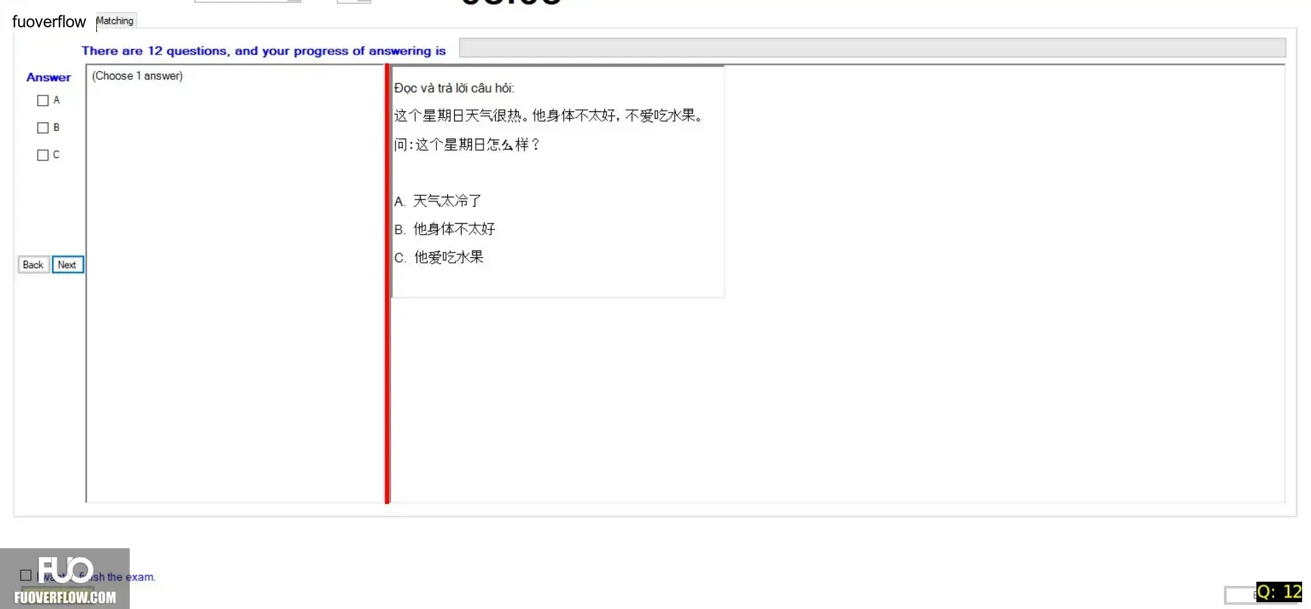Viewport: 1311px width, 609px height.
Task: Click the "There are 12 questions" progress text
Action: point(264,51)
